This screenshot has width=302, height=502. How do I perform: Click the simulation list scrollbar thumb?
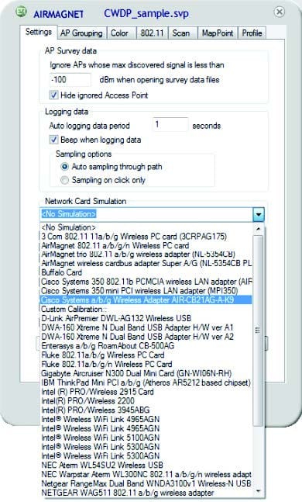(x=258, y=331)
